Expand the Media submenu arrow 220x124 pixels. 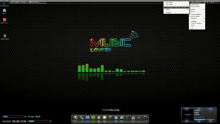point(188,9)
